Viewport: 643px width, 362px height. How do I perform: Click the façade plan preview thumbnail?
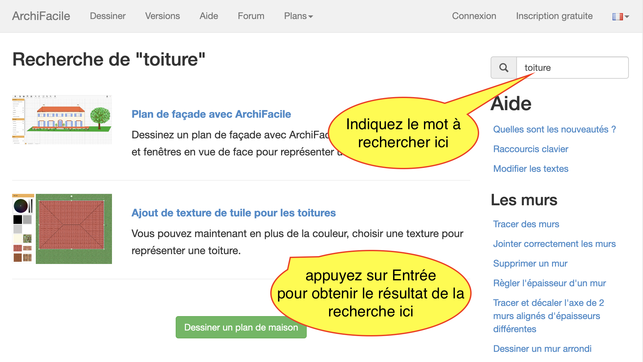(x=62, y=119)
